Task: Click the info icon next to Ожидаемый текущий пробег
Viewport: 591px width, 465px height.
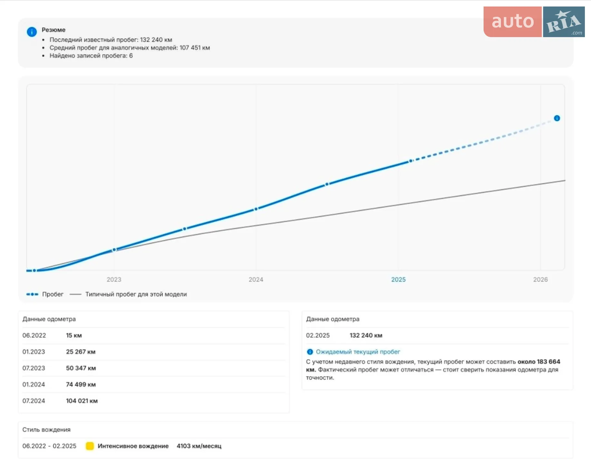Action: (x=310, y=352)
